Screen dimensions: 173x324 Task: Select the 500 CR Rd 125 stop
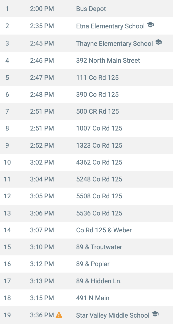[86, 111]
